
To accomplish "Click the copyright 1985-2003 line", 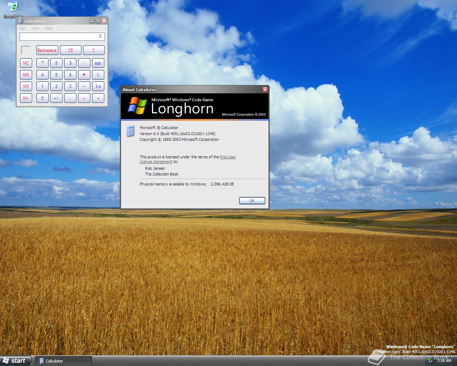I will pyautogui.click(x=179, y=139).
